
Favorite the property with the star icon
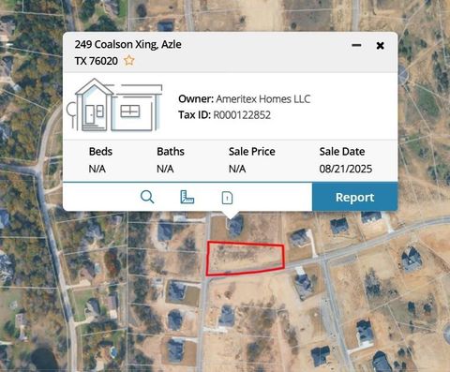[x=128, y=60]
